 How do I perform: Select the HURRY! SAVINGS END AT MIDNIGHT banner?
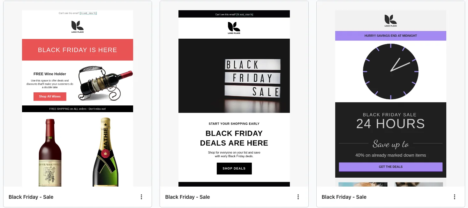pos(390,36)
